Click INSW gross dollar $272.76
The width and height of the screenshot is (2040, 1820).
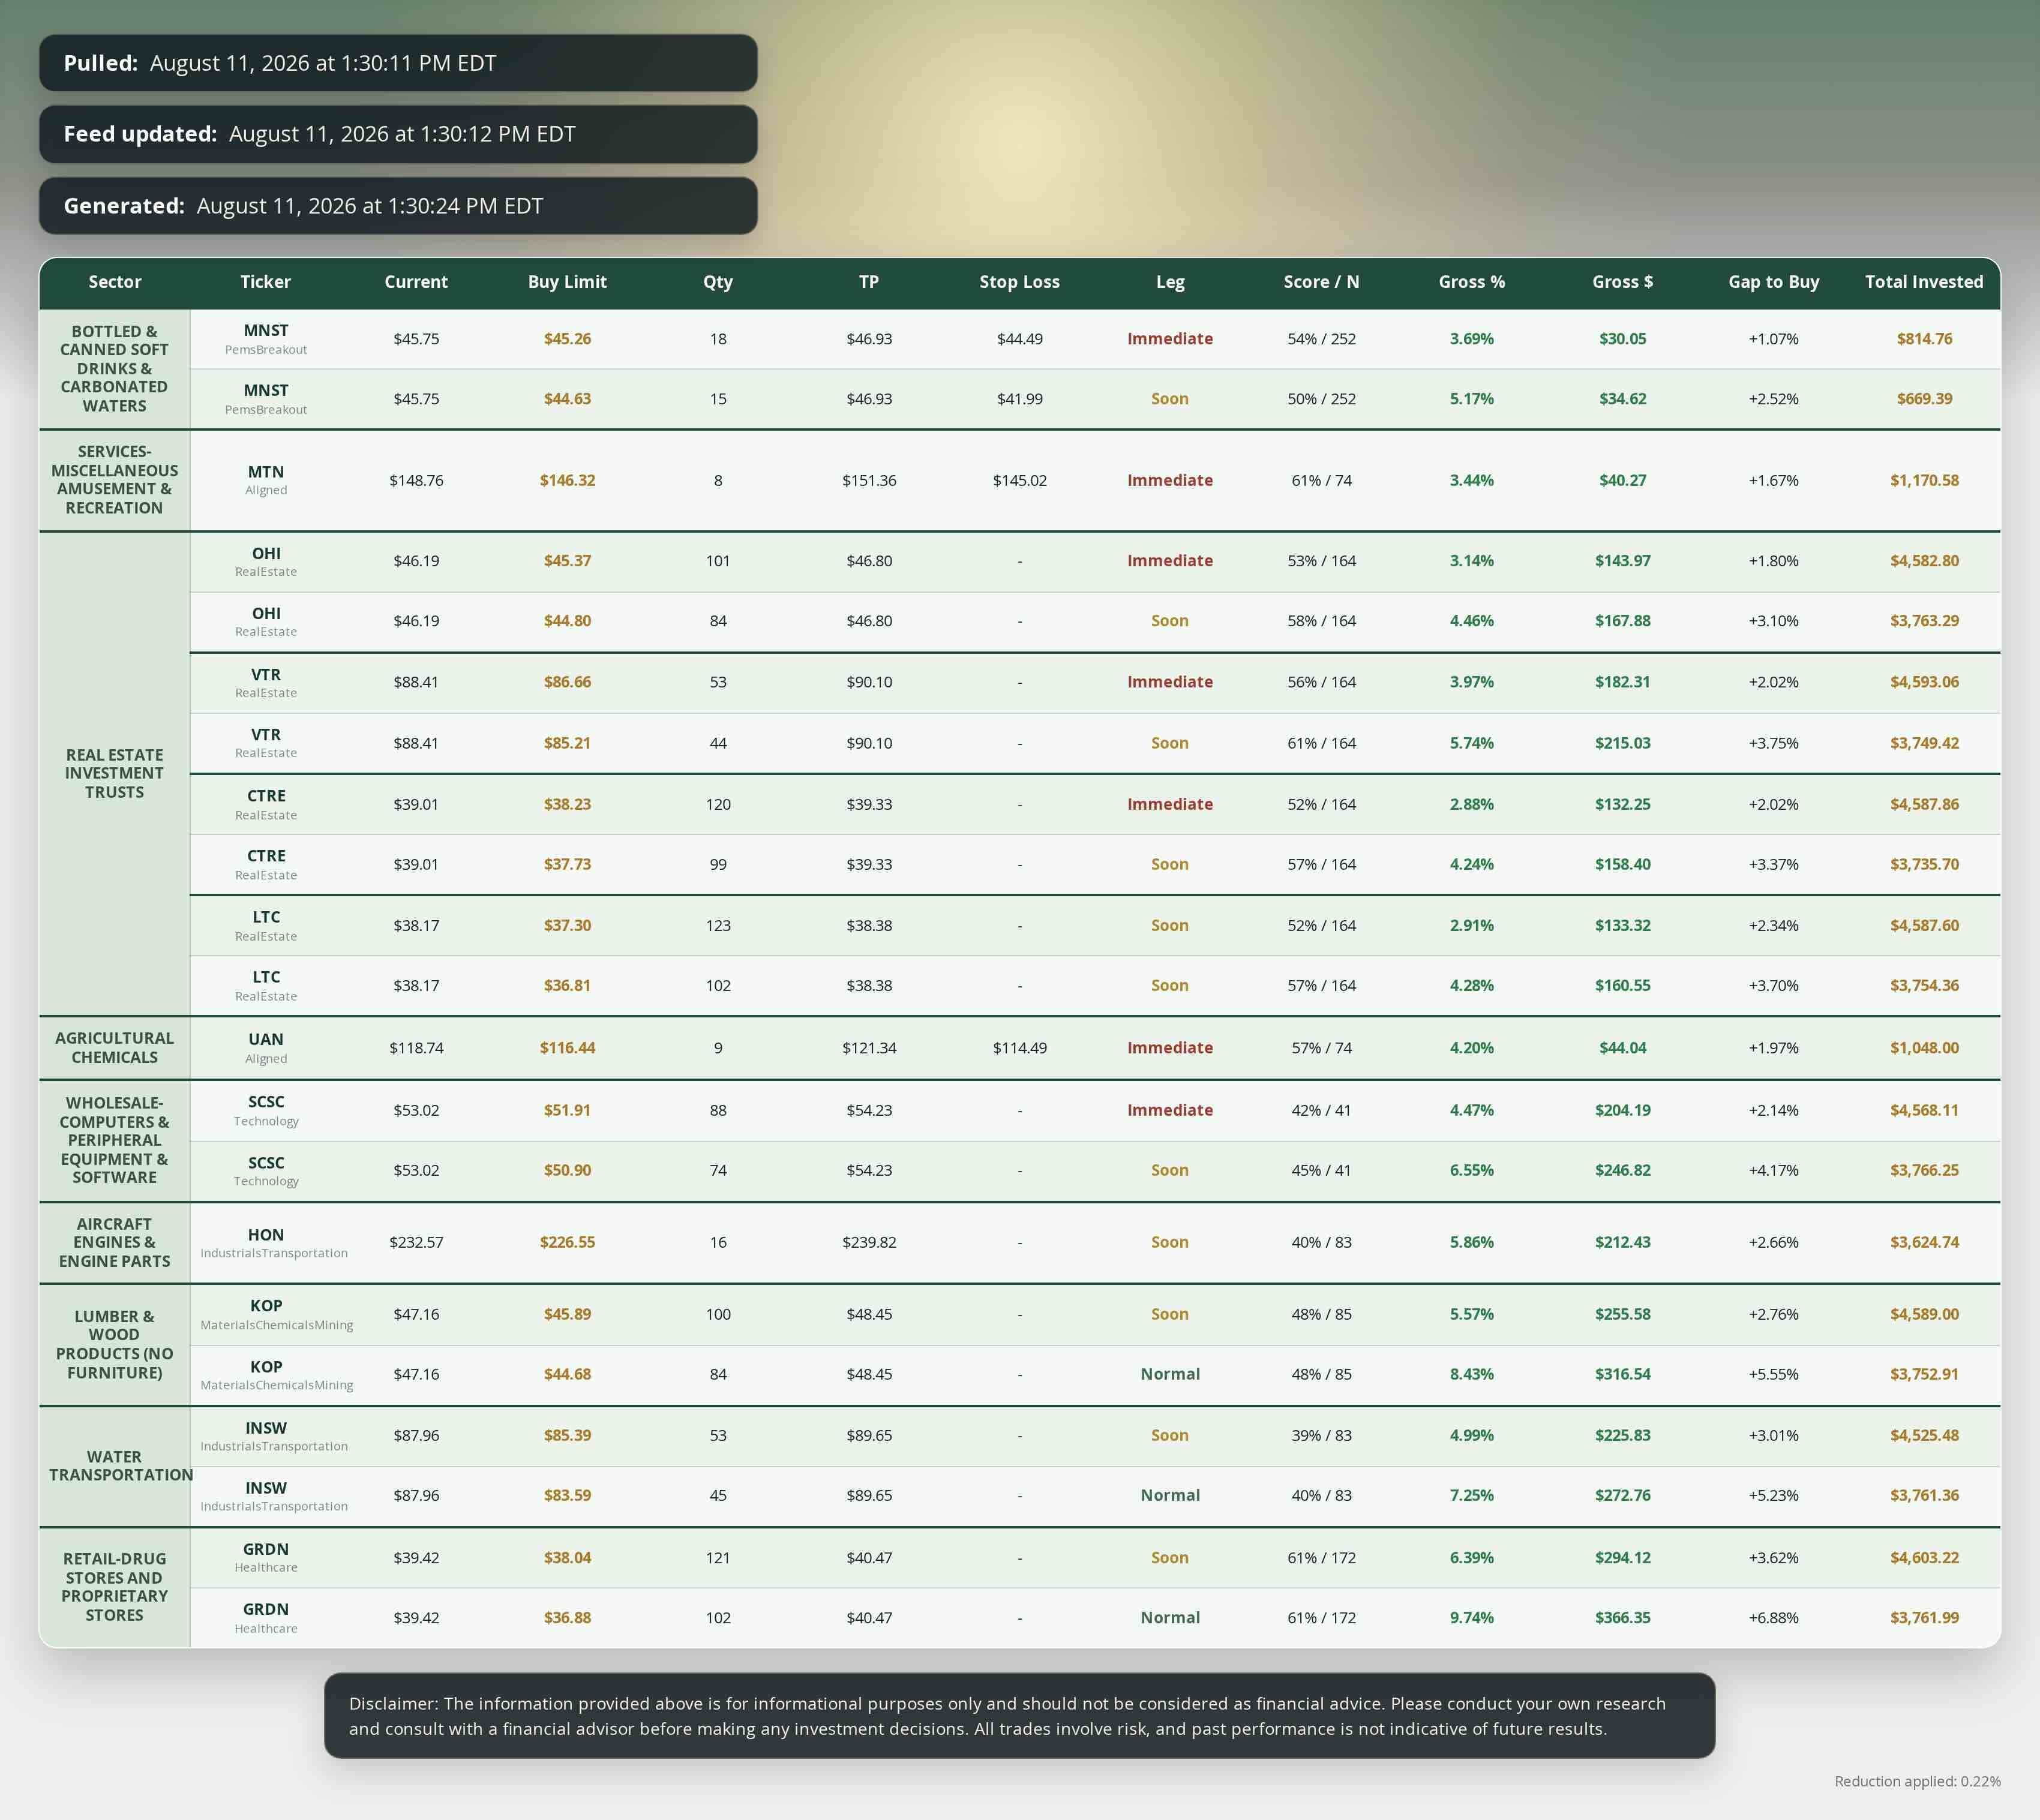[x=1623, y=1495]
